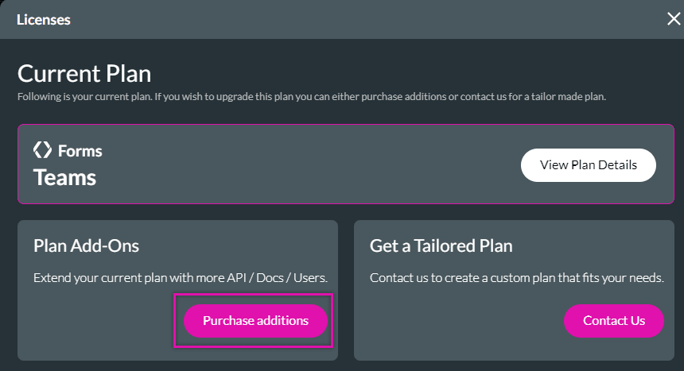Click the Licenses title in header
The image size is (684, 371).
(x=44, y=20)
